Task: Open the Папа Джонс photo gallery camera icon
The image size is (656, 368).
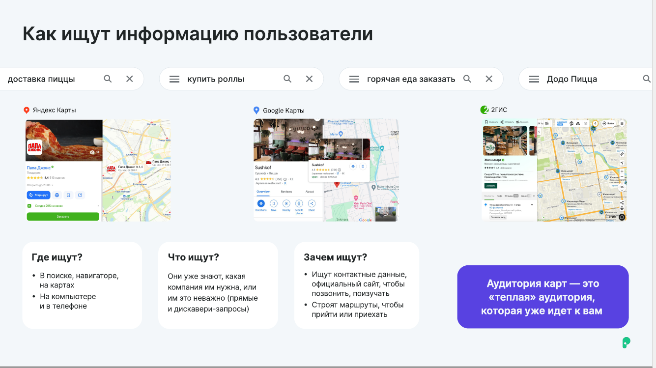Action: point(92,152)
